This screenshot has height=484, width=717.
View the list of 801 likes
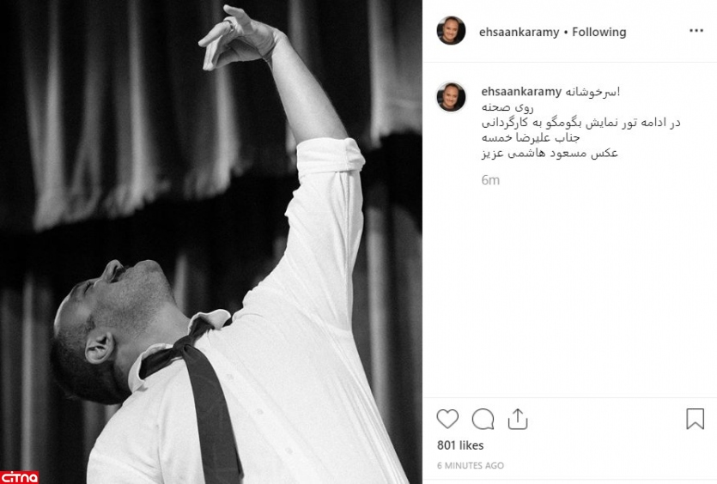point(460,445)
